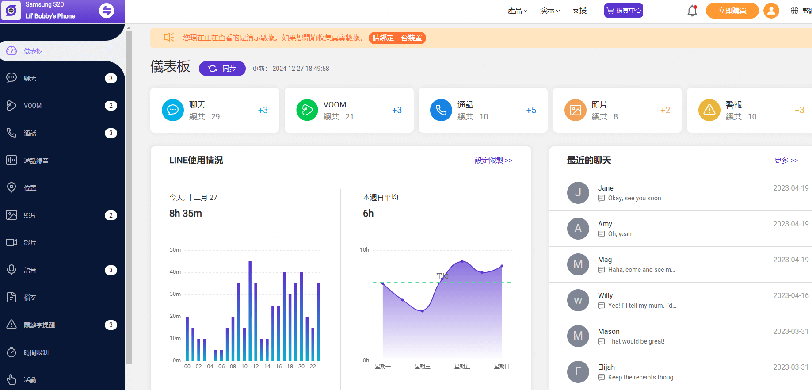Click the app logo icon in the top-left header
812x390 pixels.
pos(11,11)
